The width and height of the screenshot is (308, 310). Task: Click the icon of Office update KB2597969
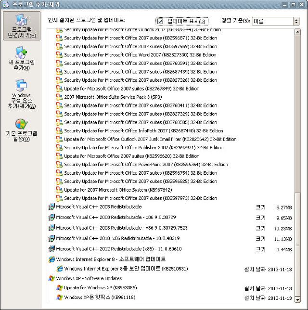[x=59, y=46]
